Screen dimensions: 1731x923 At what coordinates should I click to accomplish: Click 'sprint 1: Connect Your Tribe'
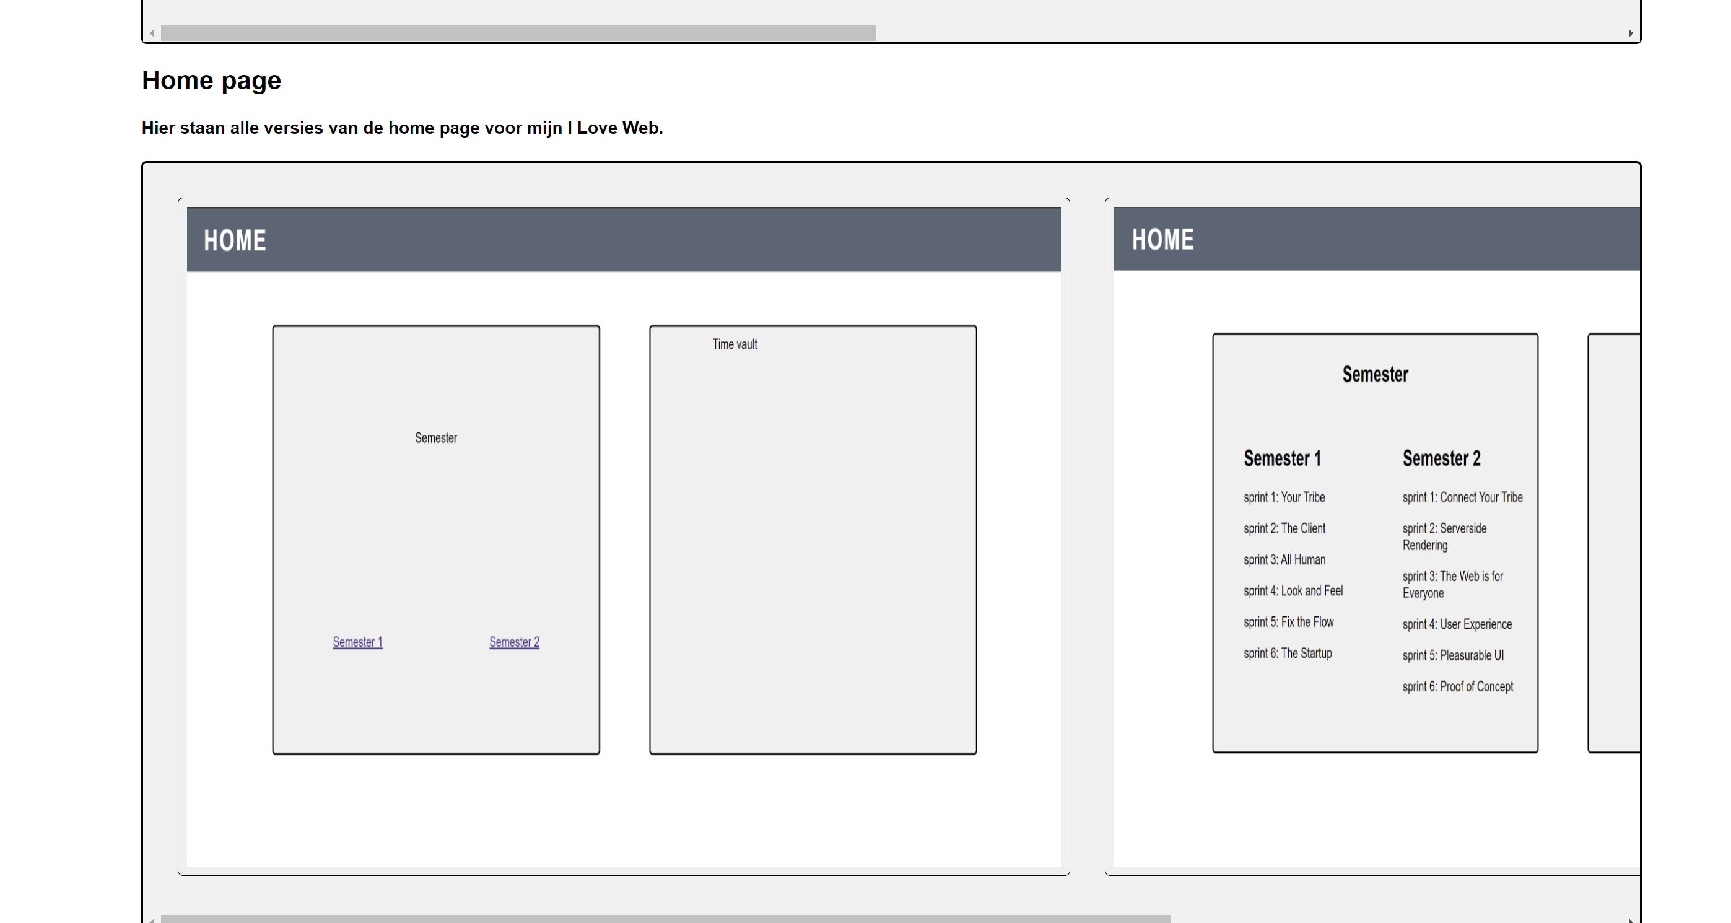point(1462,497)
